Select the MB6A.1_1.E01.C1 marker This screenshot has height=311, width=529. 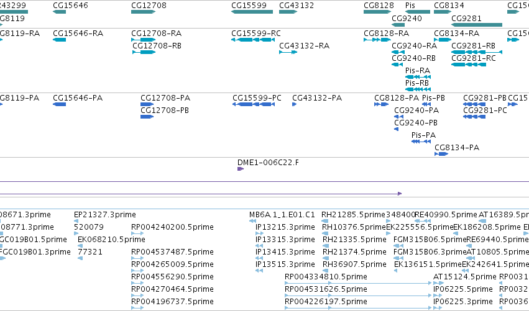click(x=252, y=221)
